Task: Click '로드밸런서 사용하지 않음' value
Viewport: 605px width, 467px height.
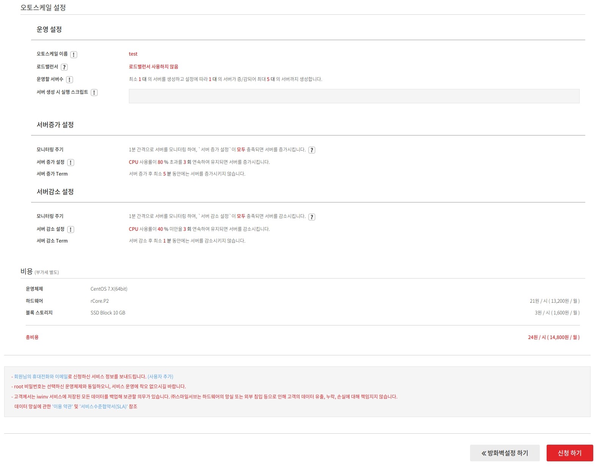Action: point(154,67)
